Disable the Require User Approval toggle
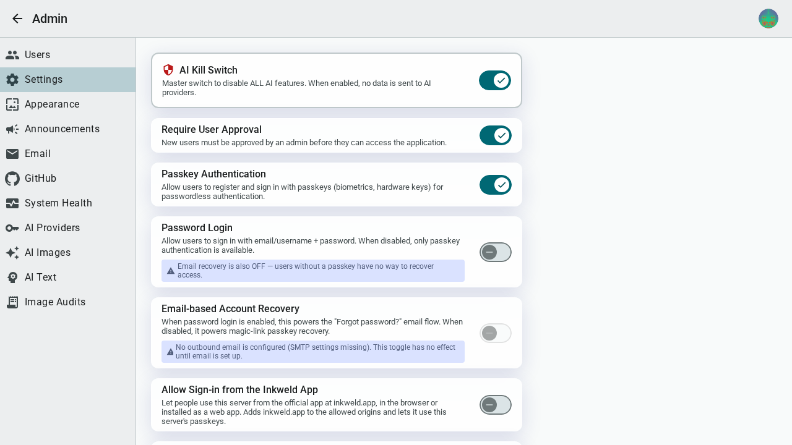 tap(496, 135)
